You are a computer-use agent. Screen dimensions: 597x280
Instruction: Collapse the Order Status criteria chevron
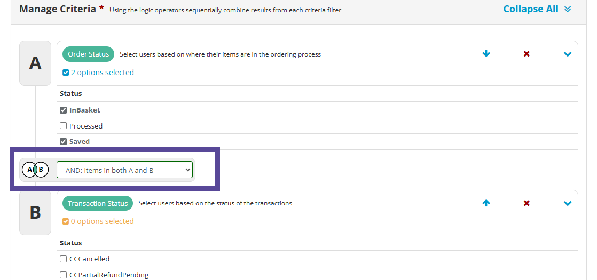tap(567, 54)
